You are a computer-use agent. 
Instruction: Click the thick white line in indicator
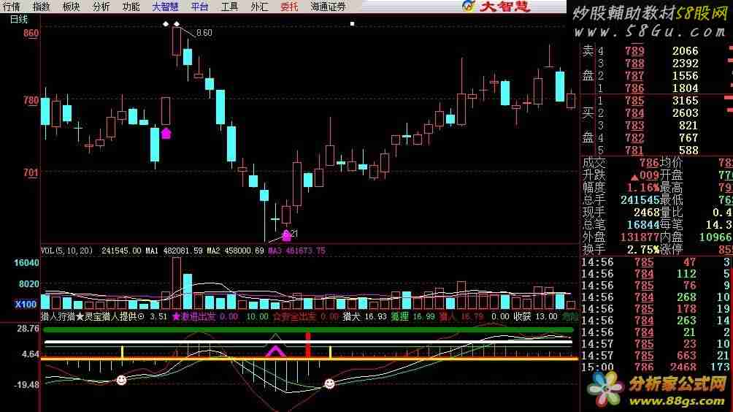(308, 343)
